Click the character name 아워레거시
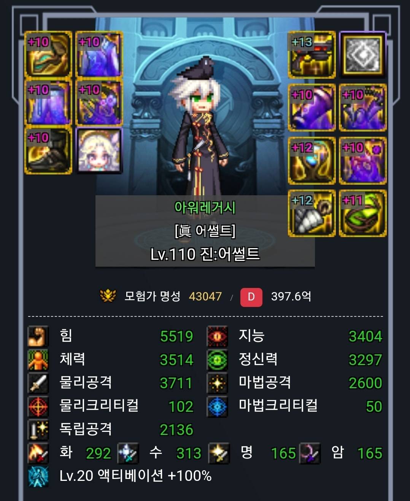This screenshot has width=410, height=501. coord(205,207)
